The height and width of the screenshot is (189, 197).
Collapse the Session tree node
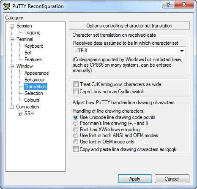point(11,26)
